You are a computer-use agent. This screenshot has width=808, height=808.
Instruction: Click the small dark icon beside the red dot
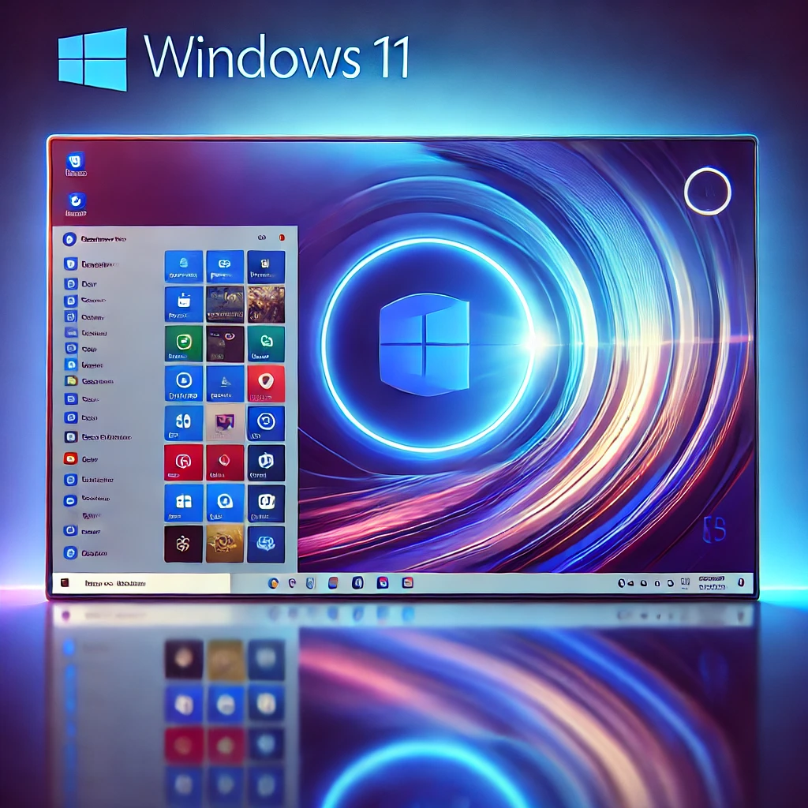coord(262,238)
